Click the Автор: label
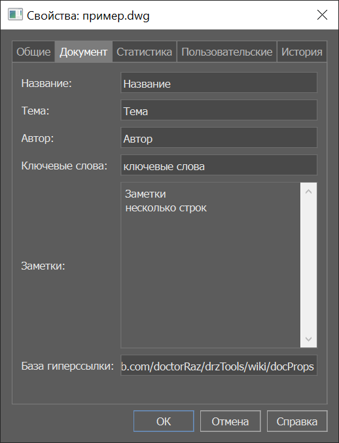 37,138
